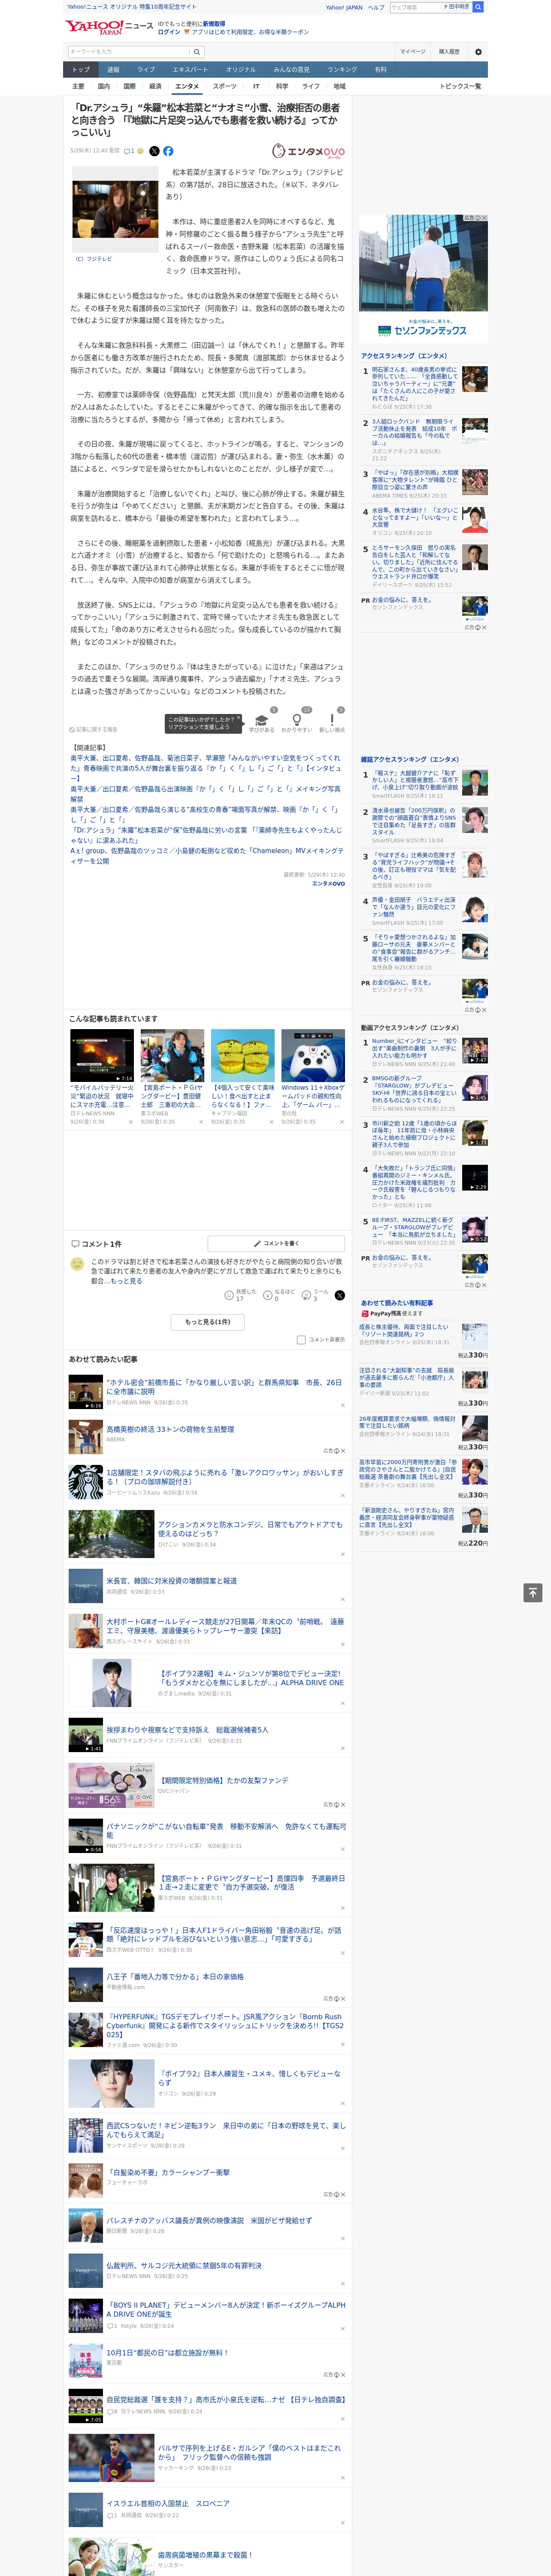Click the エンタメOVO publisher logo
Viewport: 551px width, 2576px height.
pyautogui.click(x=308, y=151)
